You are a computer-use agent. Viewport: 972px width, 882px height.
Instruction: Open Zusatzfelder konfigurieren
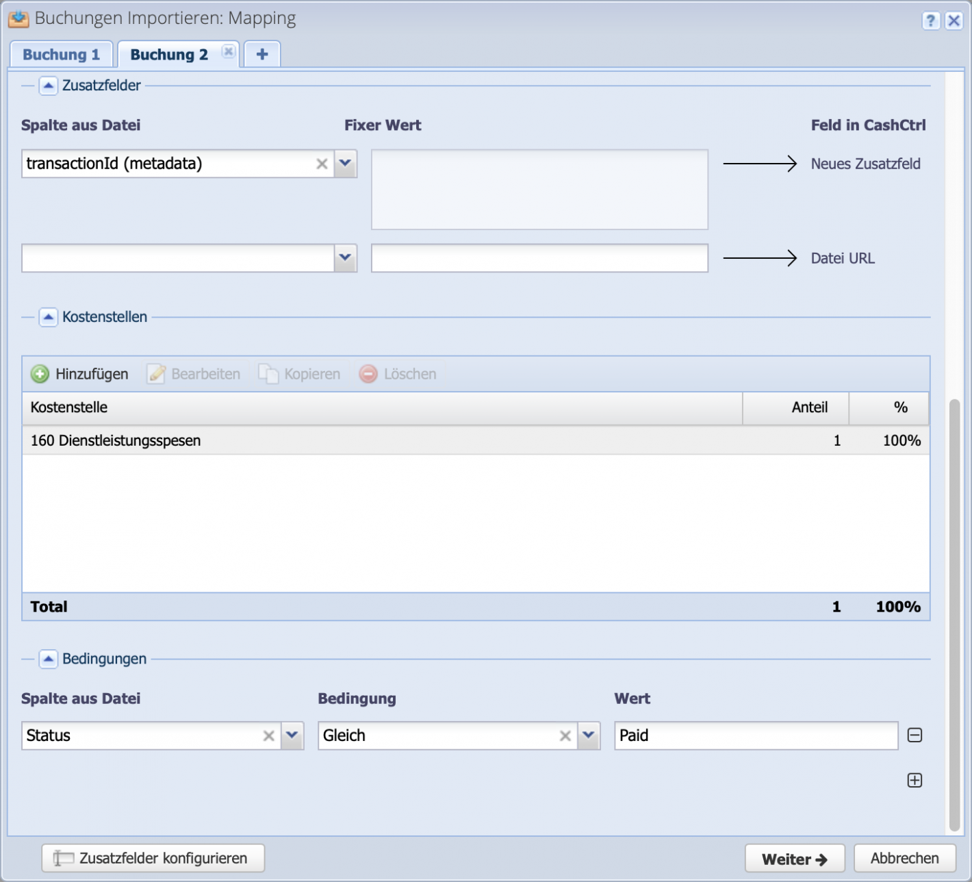click(x=153, y=858)
